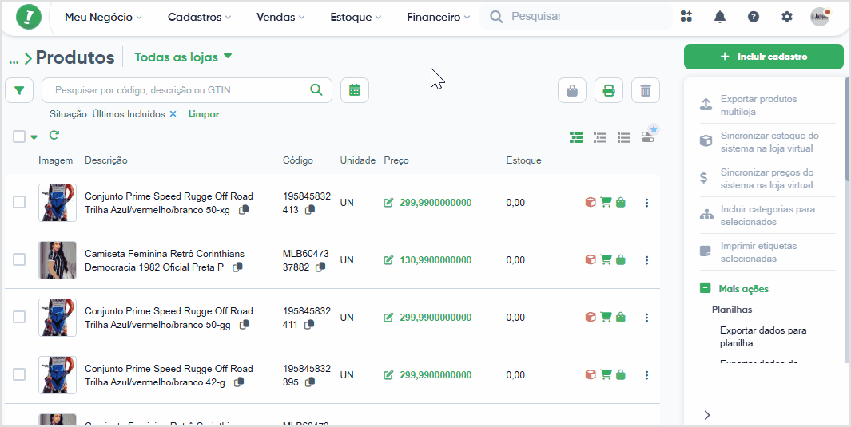Open the green filter funnel button
Image resolution: width=851 pixels, height=427 pixels.
coord(19,90)
